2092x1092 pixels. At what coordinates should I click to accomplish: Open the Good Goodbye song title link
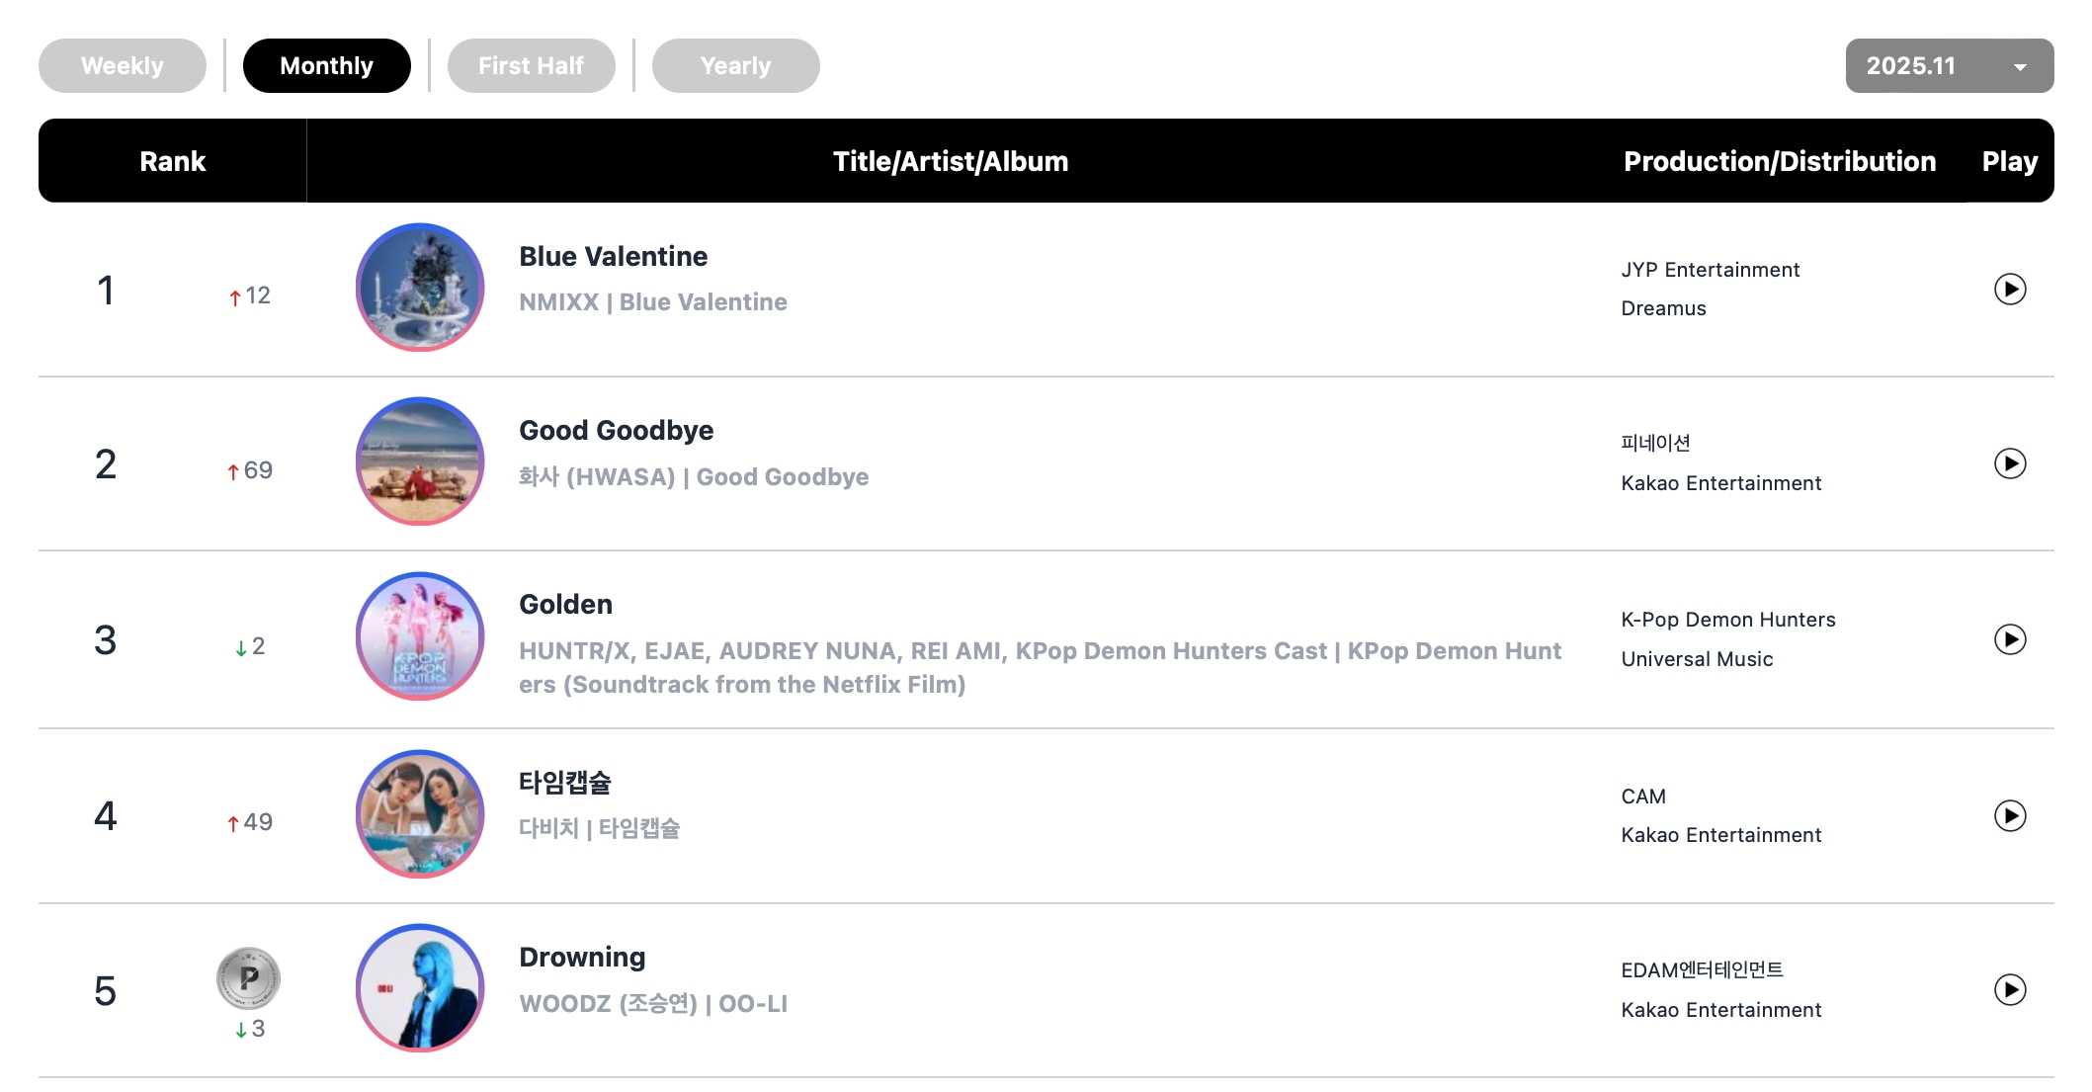point(616,431)
